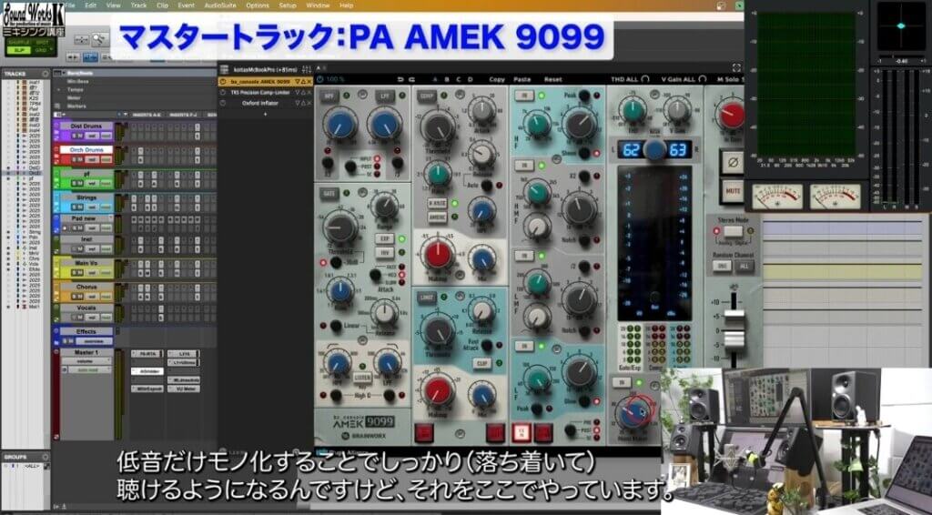932x515 pixels.
Task: Toggle the LF band Glow button
Action: (x=585, y=401)
